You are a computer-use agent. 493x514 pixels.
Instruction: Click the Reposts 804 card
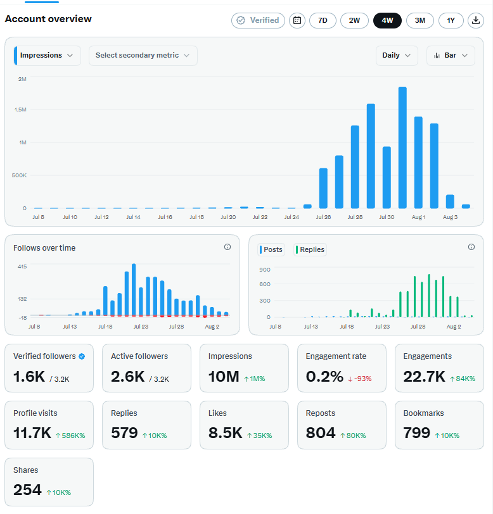pos(342,425)
